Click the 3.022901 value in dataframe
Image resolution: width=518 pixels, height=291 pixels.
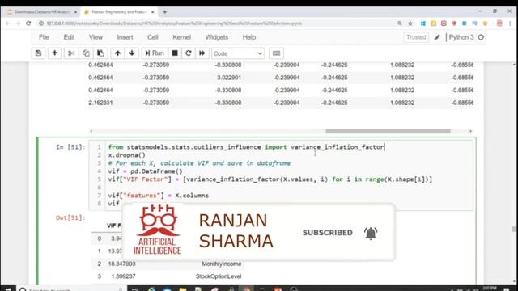[x=228, y=78]
